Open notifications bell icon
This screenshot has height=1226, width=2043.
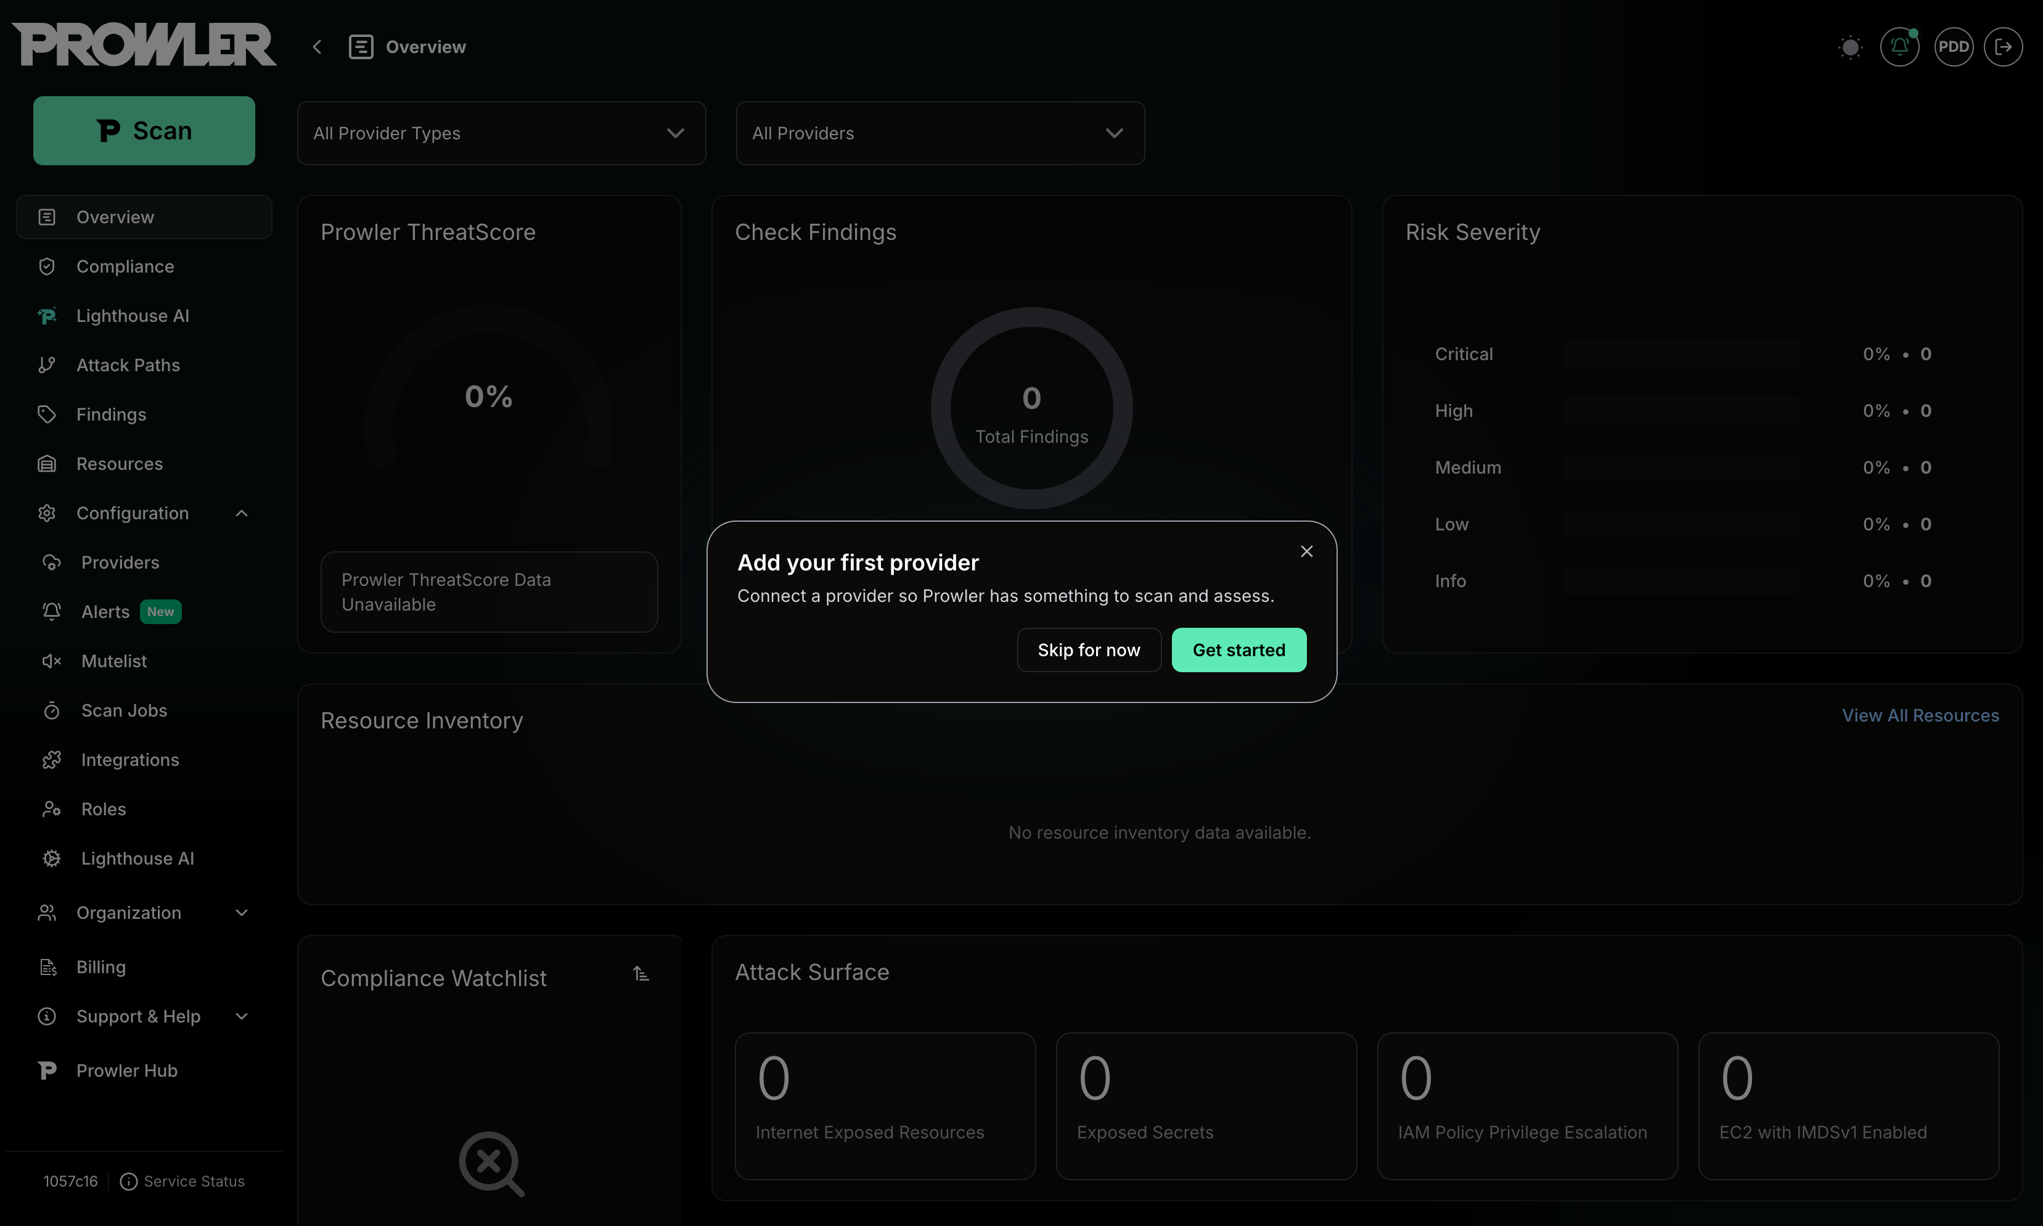[x=1899, y=47]
